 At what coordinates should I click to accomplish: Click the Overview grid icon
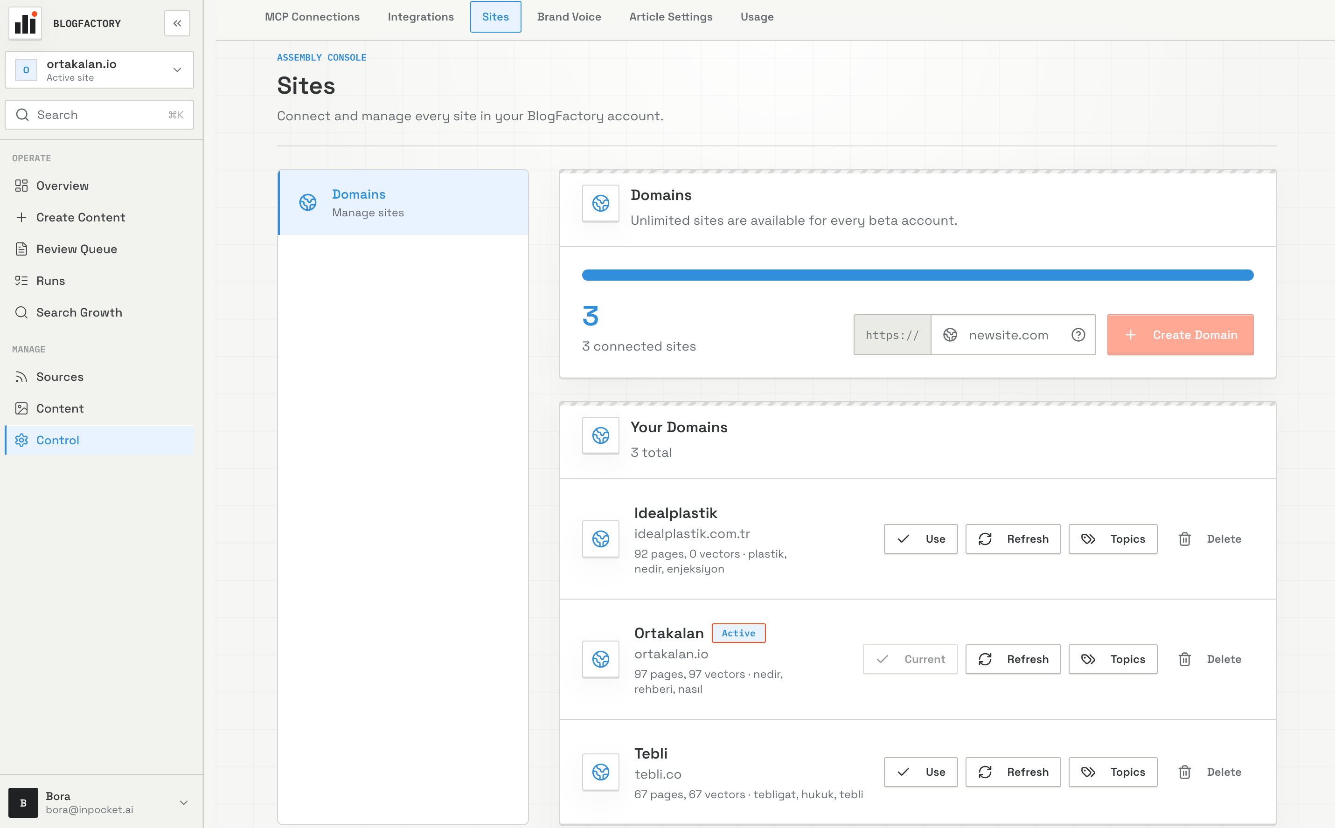pyautogui.click(x=21, y=186)
